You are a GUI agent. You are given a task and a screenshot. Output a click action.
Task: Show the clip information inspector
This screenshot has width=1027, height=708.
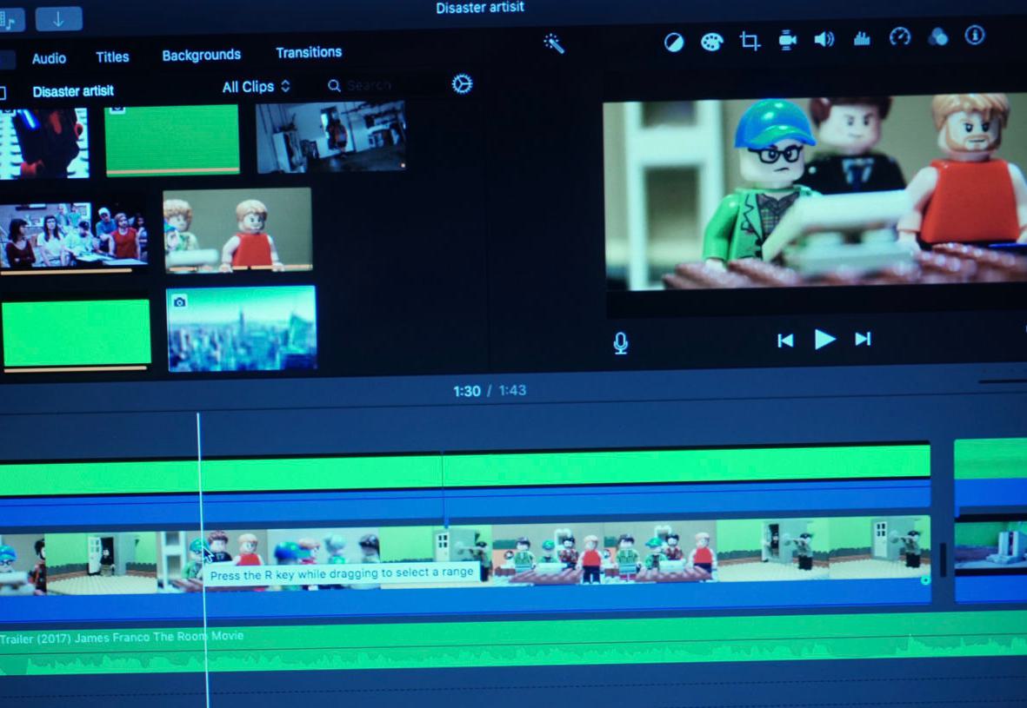coord(975,35)
